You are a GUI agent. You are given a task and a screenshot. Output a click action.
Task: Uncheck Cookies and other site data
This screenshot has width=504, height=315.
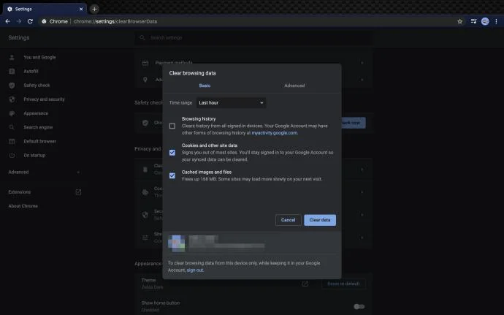[x=172, y=152]
